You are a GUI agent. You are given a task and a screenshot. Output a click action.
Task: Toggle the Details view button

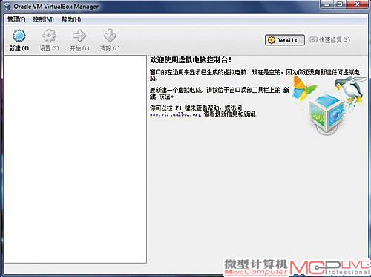click(x=285, y=40)
